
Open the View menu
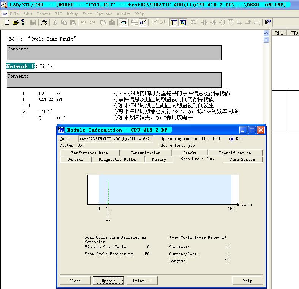tap(87, 14)
